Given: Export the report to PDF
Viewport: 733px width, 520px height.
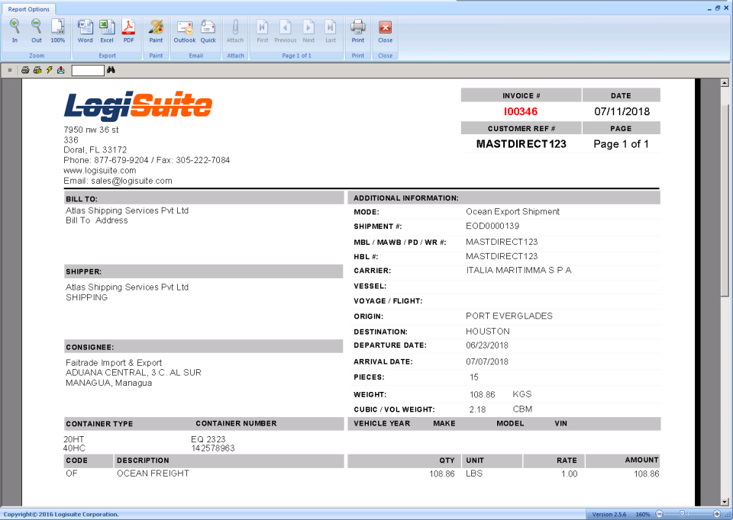Looking at the screenshot, I should (x=128, y=30).
